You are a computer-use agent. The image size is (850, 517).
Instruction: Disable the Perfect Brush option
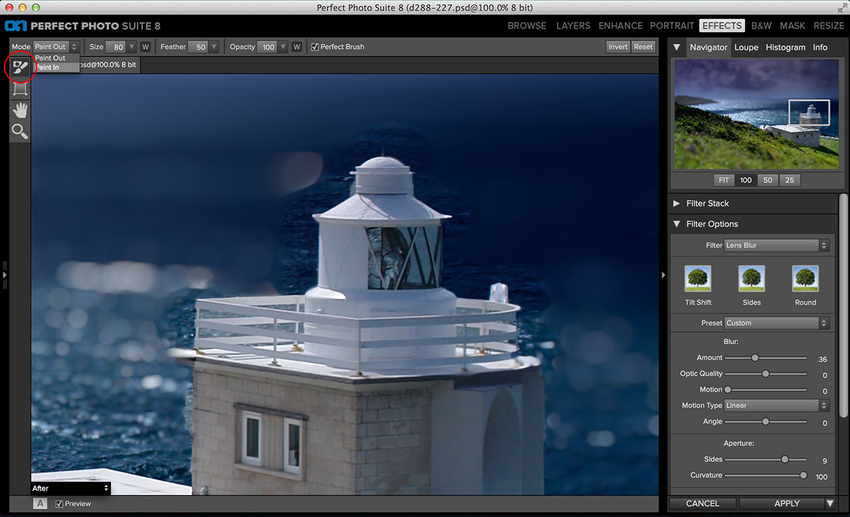pyautogui.click(x=315, y=46)
